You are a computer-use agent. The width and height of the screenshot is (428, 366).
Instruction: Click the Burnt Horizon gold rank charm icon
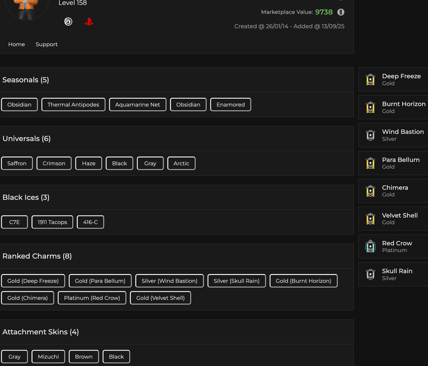click(370, 108)
